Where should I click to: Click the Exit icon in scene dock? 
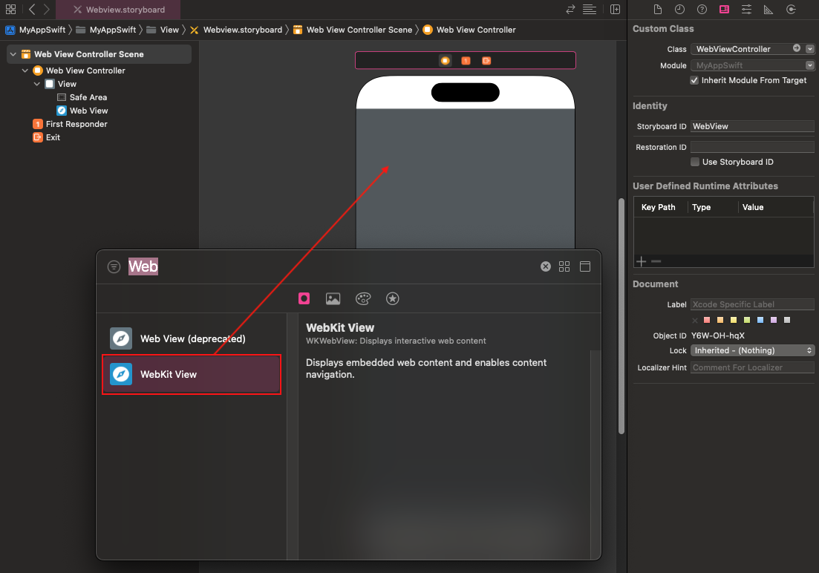coord(486,61)
